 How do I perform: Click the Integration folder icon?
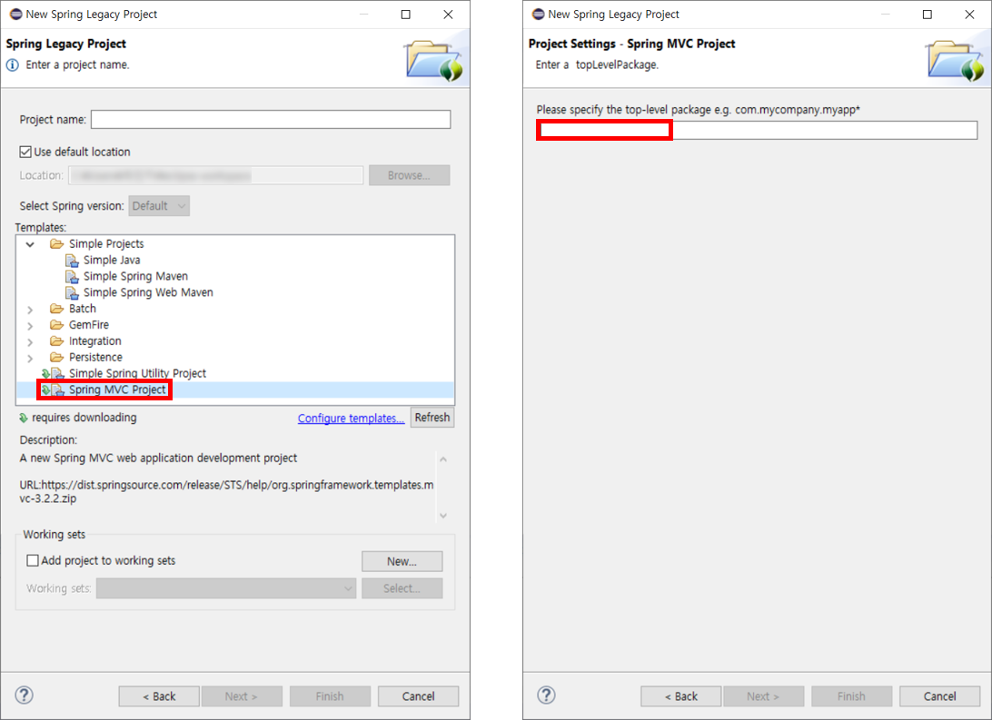click(x=57, y=341)
